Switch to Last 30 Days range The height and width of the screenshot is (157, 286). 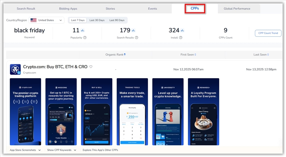(97, 20)
